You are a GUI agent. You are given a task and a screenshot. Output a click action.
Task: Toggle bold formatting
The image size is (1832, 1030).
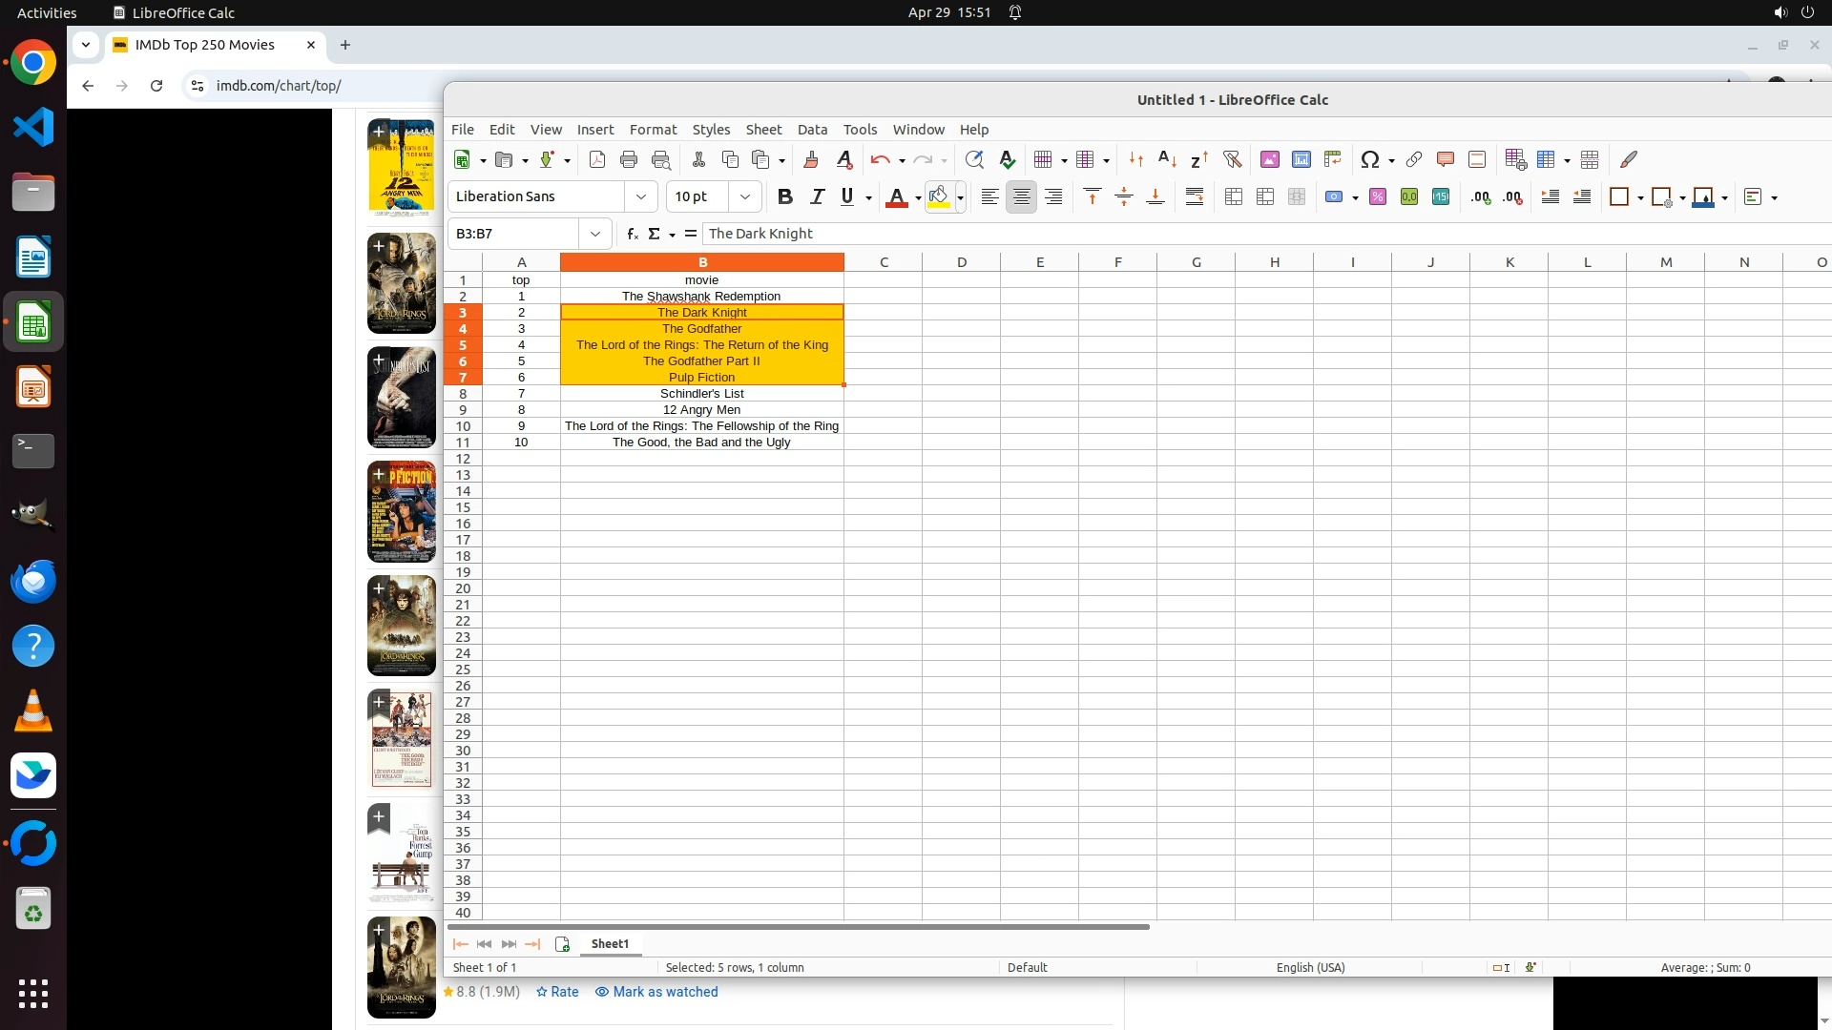point(784,196)
